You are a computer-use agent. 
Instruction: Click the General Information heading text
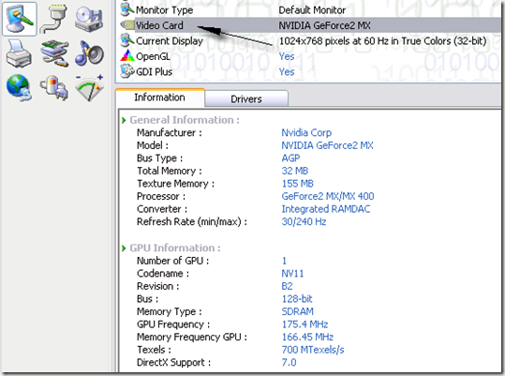(x=185, y=120)
